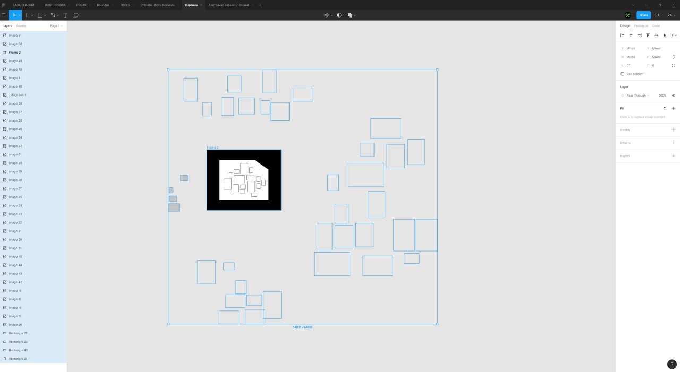The image size is (680, 372).
Task: Open the Page 1 dropdown
Action: tap(56, 25)
